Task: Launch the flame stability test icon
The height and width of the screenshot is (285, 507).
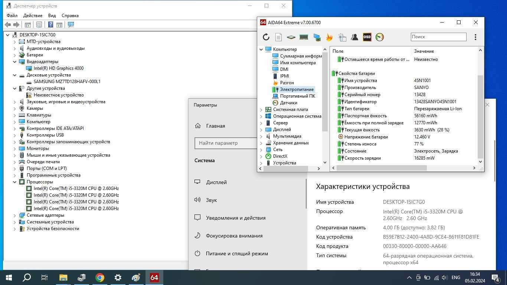Action: pos(329,37)
